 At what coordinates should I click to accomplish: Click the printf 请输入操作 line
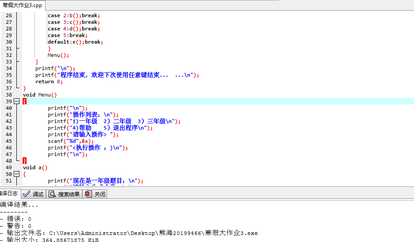point(83,134)
